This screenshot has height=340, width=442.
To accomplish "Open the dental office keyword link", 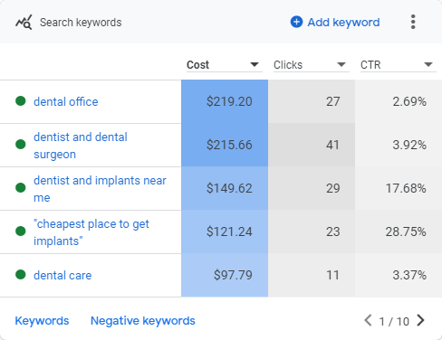I will [66, 101].
